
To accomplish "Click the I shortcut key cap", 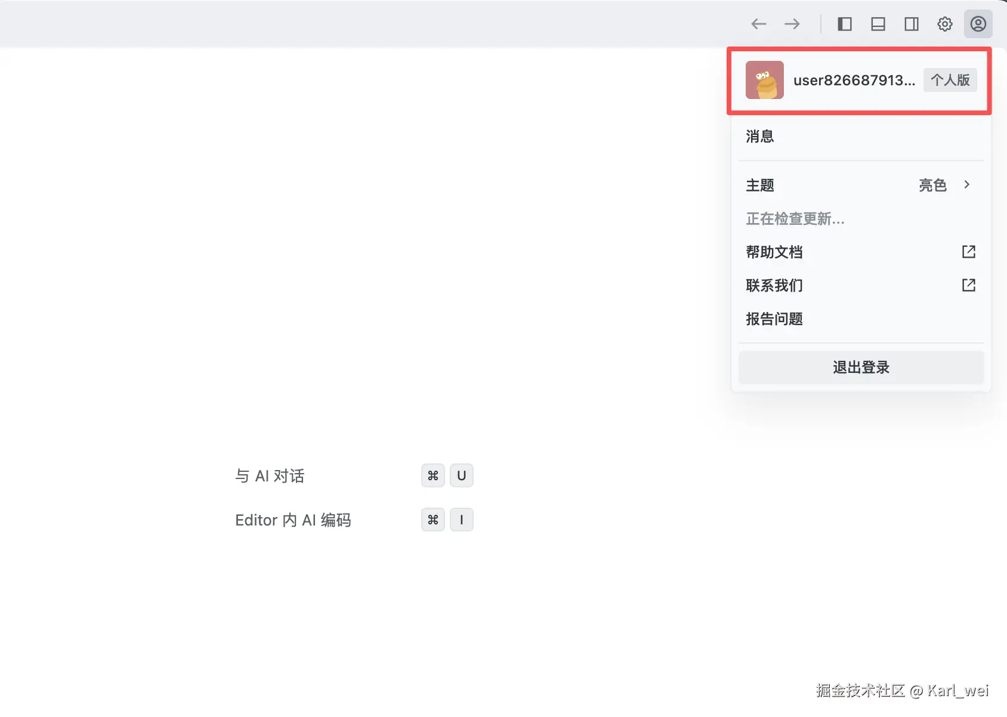I will (462, 520).
